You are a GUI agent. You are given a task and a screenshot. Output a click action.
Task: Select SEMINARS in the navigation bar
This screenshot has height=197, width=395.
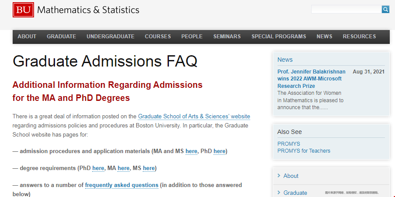click(227, 37)
